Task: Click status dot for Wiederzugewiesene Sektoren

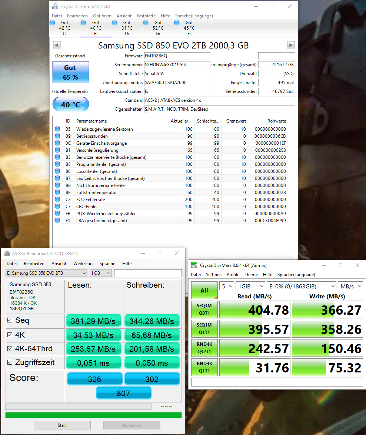Action: [x=57, y=129]
